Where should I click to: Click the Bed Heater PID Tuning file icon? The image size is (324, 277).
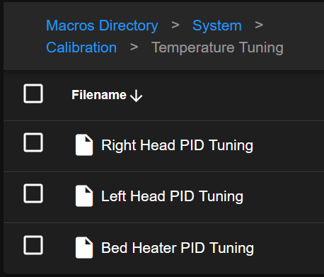coord(84,247)
